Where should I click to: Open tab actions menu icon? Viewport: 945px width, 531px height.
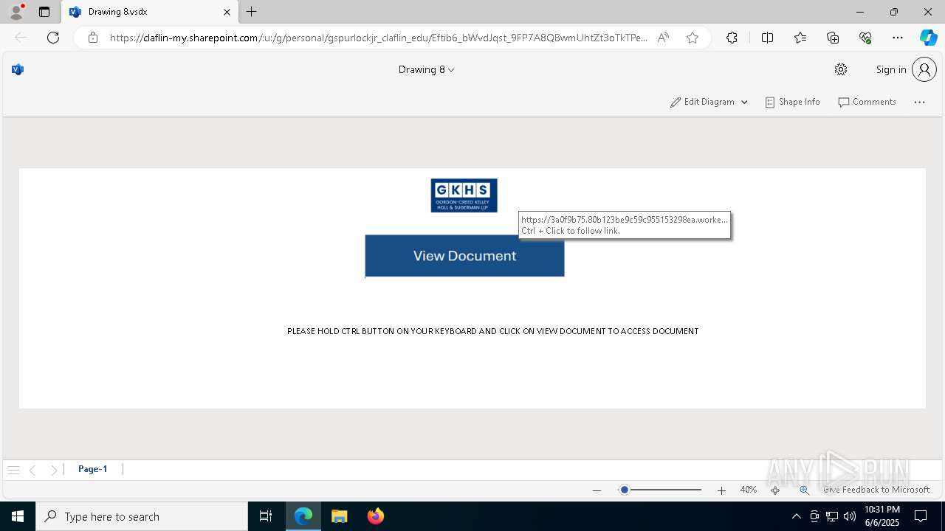coord(44,12)
